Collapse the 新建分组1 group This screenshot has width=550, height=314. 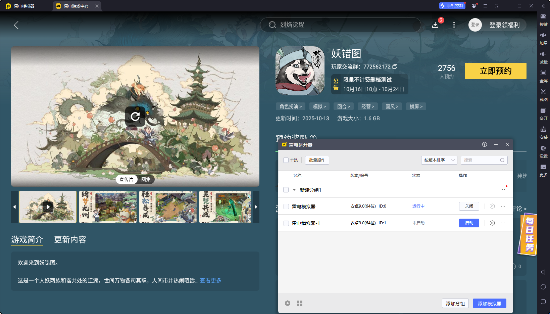(x=294, y=190)
